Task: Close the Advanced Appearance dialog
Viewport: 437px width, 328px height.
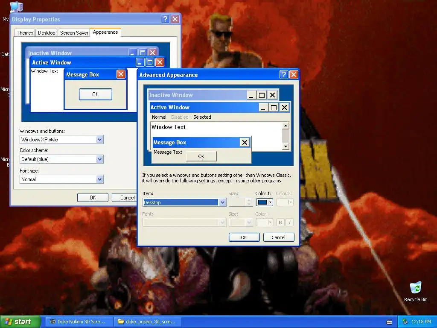Action: click(294, 74)
